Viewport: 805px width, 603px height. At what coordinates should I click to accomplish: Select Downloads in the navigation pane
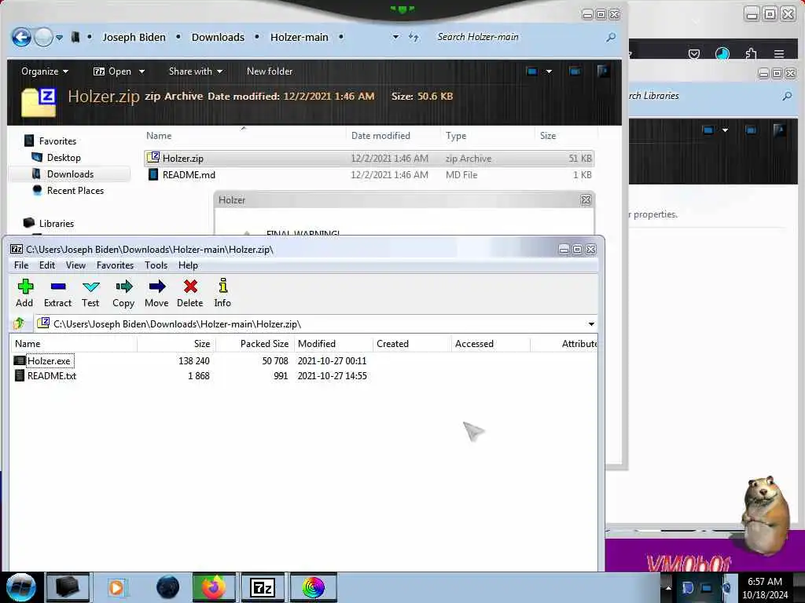(70, 174)
